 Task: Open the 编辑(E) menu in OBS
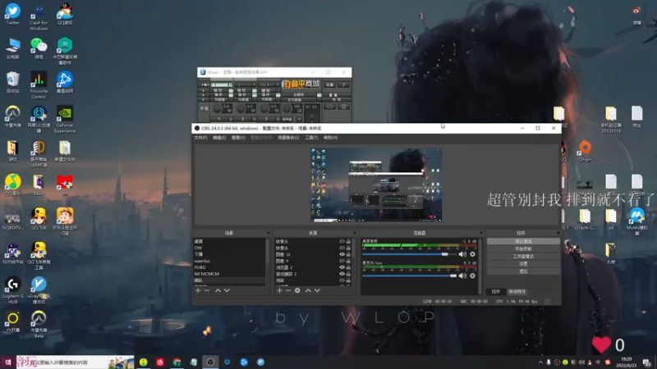[x=219, y=138]
